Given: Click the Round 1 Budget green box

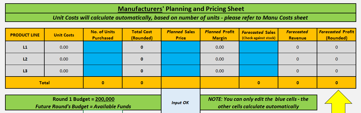Looking at the screenshot, I should pyautogui.click(x=83, y=103).
